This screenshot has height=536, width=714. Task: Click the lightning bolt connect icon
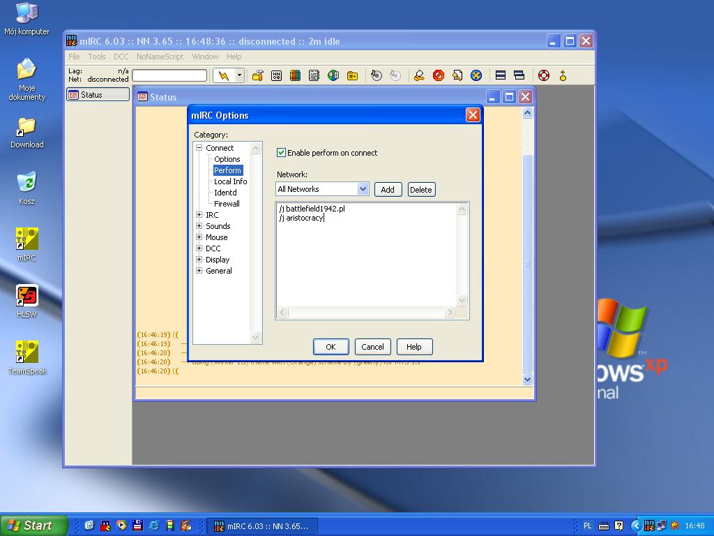223,75
